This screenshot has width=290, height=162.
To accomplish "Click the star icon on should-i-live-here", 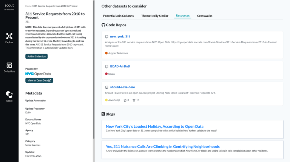I will (x=125, y=100).
